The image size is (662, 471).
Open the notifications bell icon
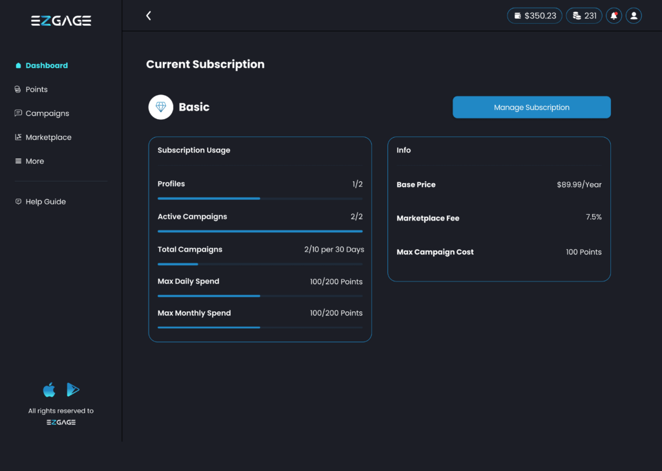coord(614,16)
